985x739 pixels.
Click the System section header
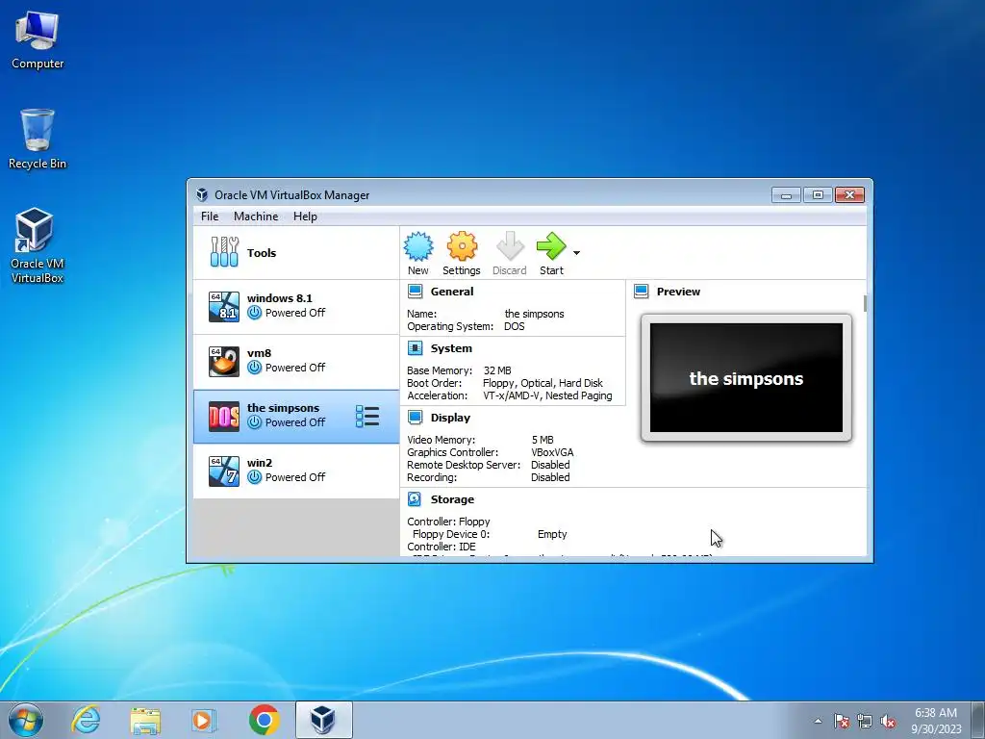pyautogui.click(x=451, y=348)
